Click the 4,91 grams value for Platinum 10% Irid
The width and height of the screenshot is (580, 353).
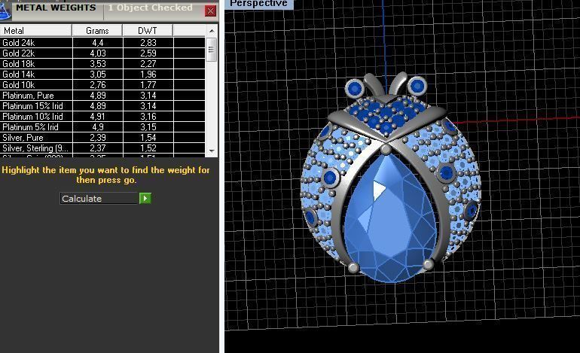click(98, 117)
